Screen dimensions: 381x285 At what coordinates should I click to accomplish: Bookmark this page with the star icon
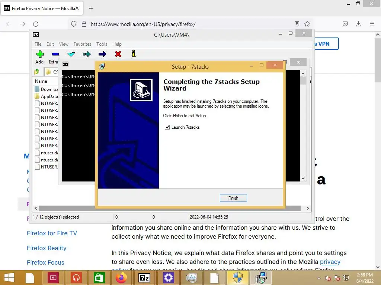[307, 24]
